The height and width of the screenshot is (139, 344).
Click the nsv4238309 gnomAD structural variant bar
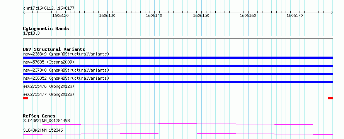178,58
